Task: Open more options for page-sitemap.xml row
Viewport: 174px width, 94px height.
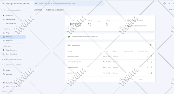Action: click(x=151, y=68)
